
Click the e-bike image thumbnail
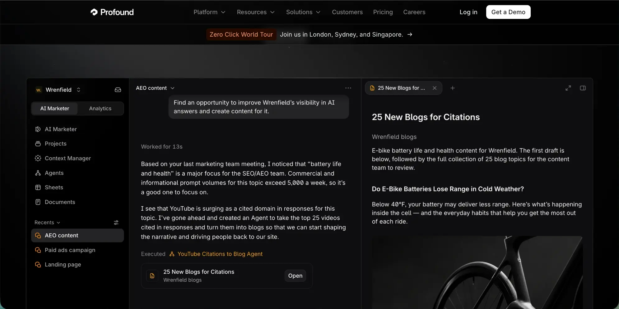coord(477,272)
